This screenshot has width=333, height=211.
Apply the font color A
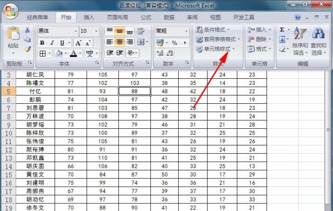pyautogui.click(x=73, y=53)
